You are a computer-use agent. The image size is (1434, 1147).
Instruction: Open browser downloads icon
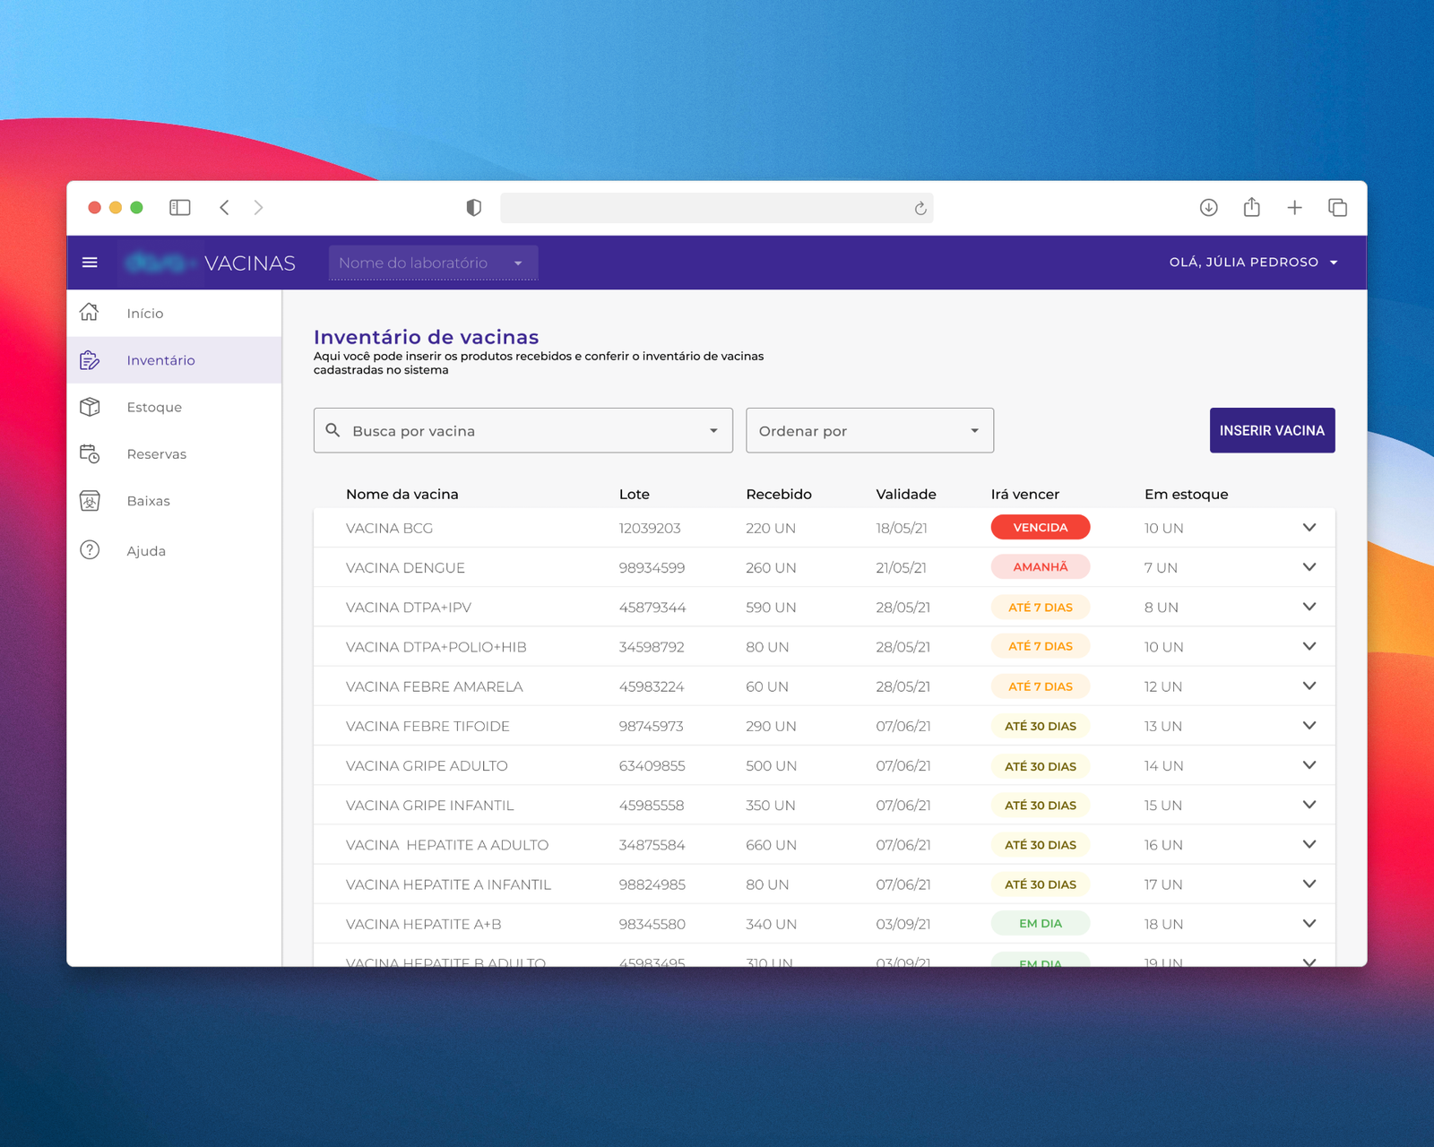tap(1208, 208)
